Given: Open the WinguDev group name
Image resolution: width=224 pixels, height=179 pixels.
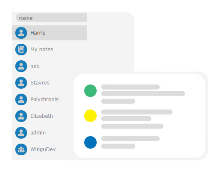Looking at the screenshot, I should tap(43, 149).
